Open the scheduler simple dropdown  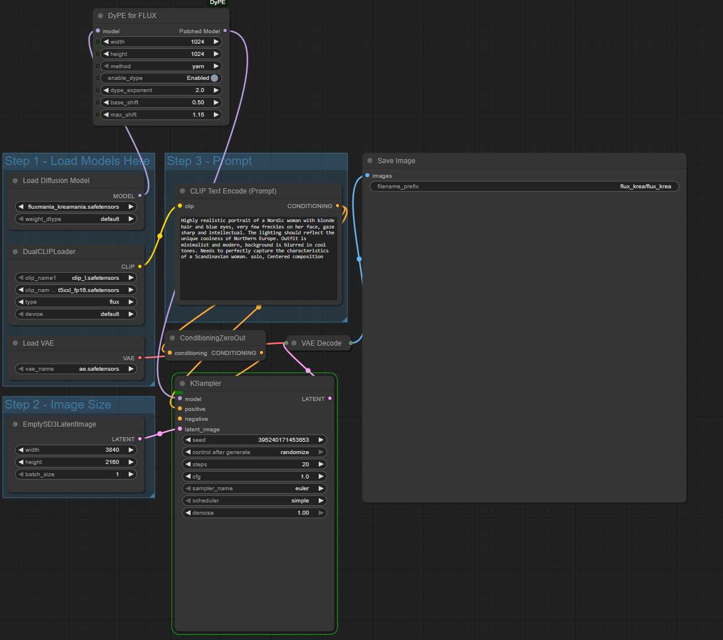coord(255,501)
